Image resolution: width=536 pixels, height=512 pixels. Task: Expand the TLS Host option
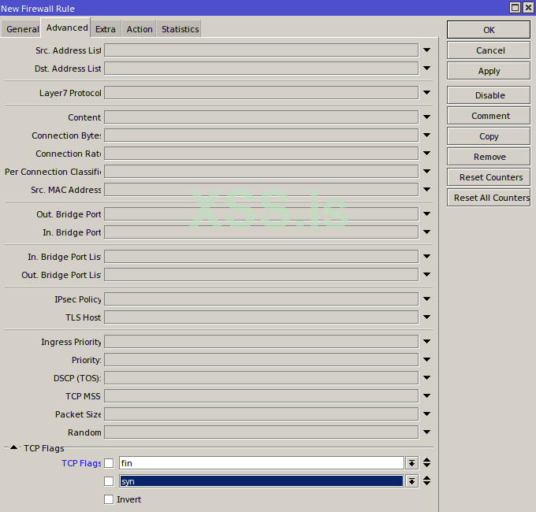pos(426,317)
